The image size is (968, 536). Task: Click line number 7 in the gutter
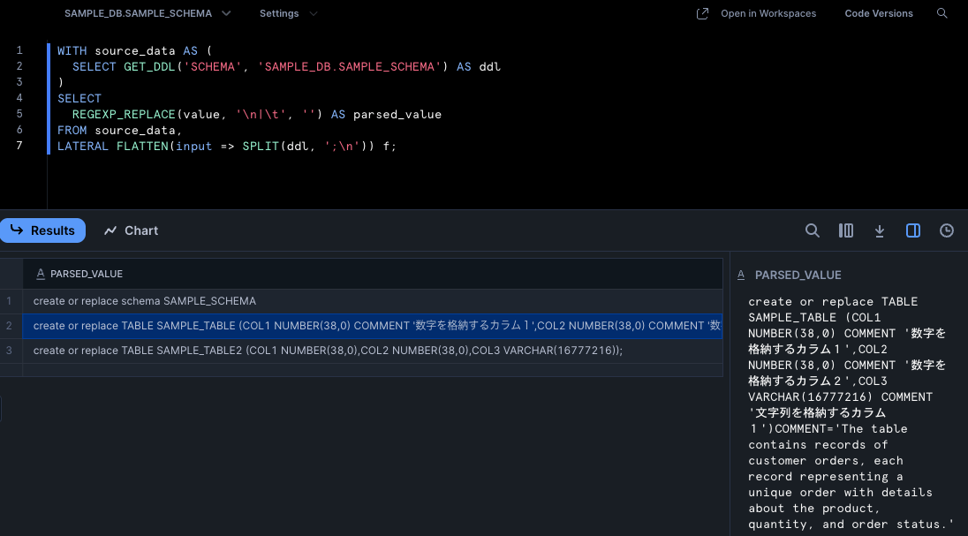click(19, 145)
